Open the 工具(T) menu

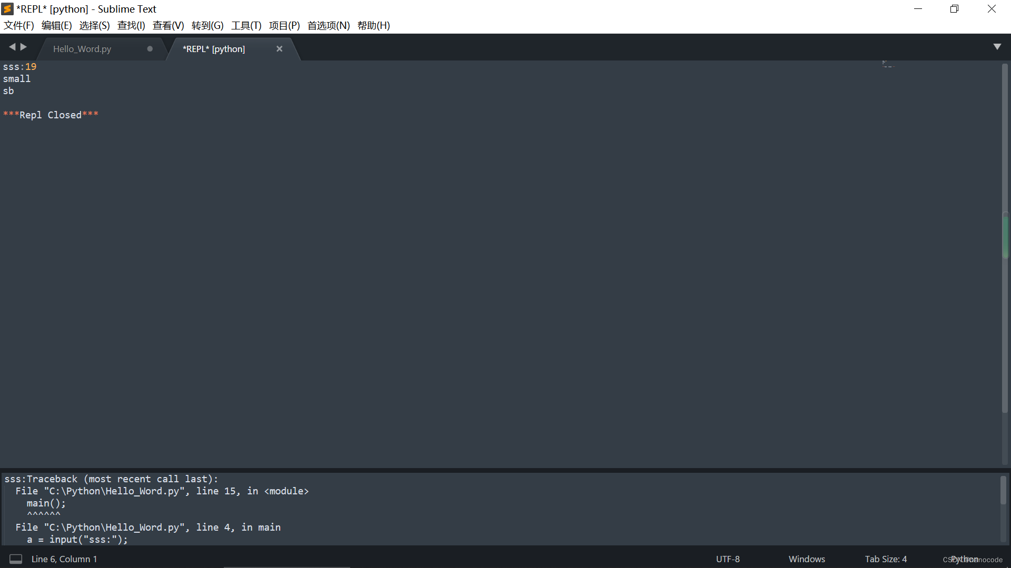246,25
